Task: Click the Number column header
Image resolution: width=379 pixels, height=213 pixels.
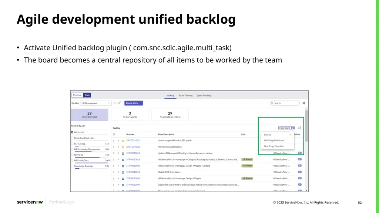Action: point(130,135)
